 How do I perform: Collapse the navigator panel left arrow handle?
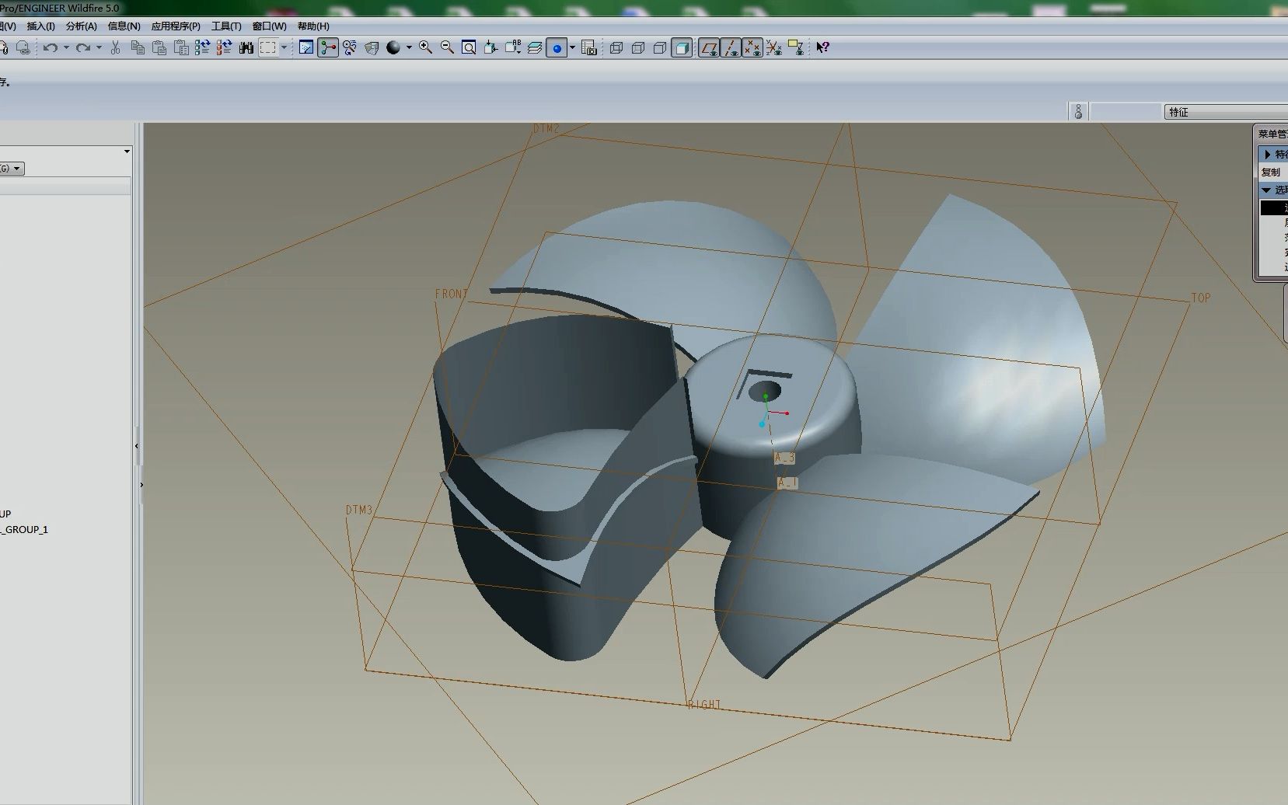(137, 446)
